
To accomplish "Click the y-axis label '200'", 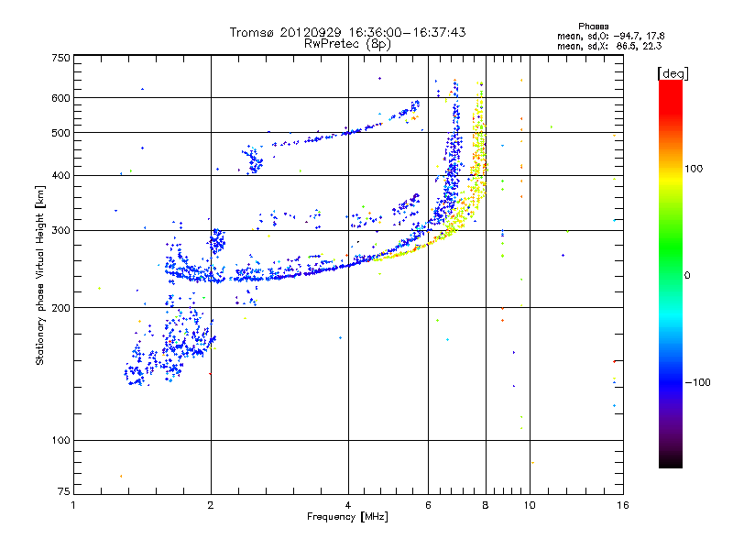I will [61, 308].
